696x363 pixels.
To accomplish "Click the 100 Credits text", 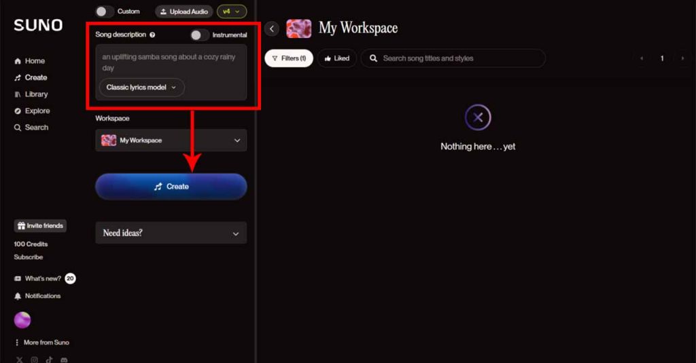I will pos(31,244).
